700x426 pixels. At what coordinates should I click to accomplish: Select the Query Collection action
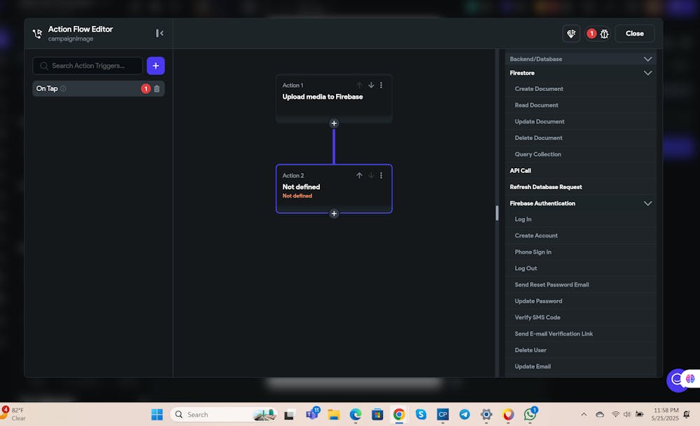581,154
